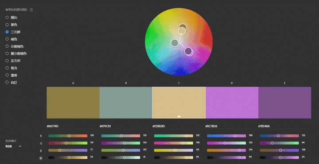The height and width of the screenshot is (164, 319).
Task: Click the R value field for color A
Action: pyautogui.click(x=92, y=135)
